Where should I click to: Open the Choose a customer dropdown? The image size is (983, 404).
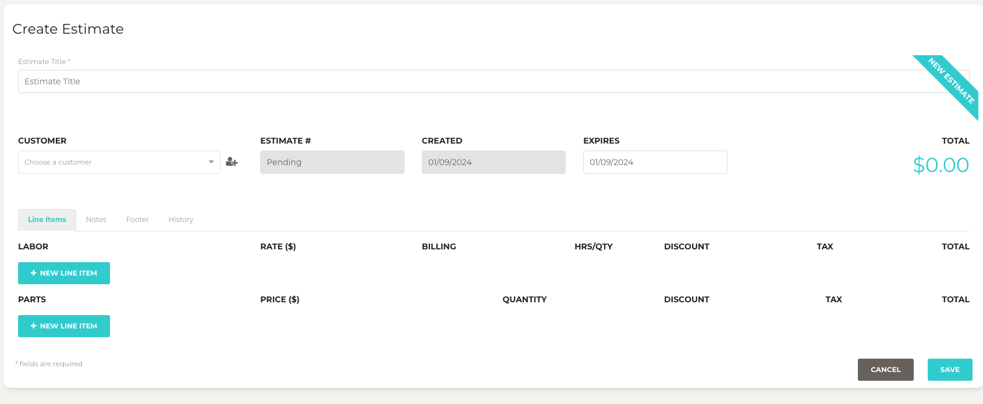(x=113, y=162)
